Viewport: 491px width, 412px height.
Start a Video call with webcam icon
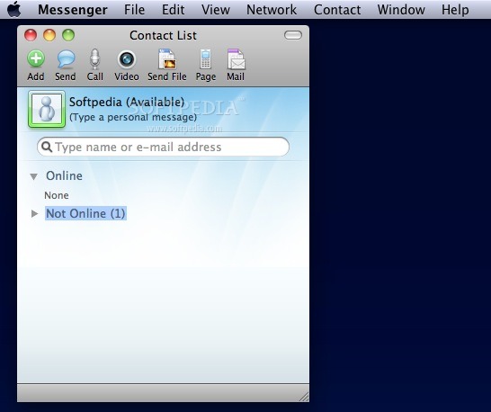[x=127, y=59]
